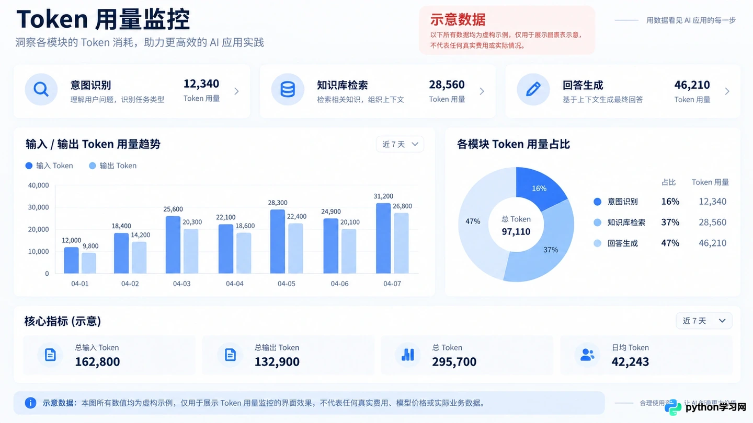This screenshot has height=423, width=753.
Task: Click the Token 用量监控 page title
Action: (103, 20)
